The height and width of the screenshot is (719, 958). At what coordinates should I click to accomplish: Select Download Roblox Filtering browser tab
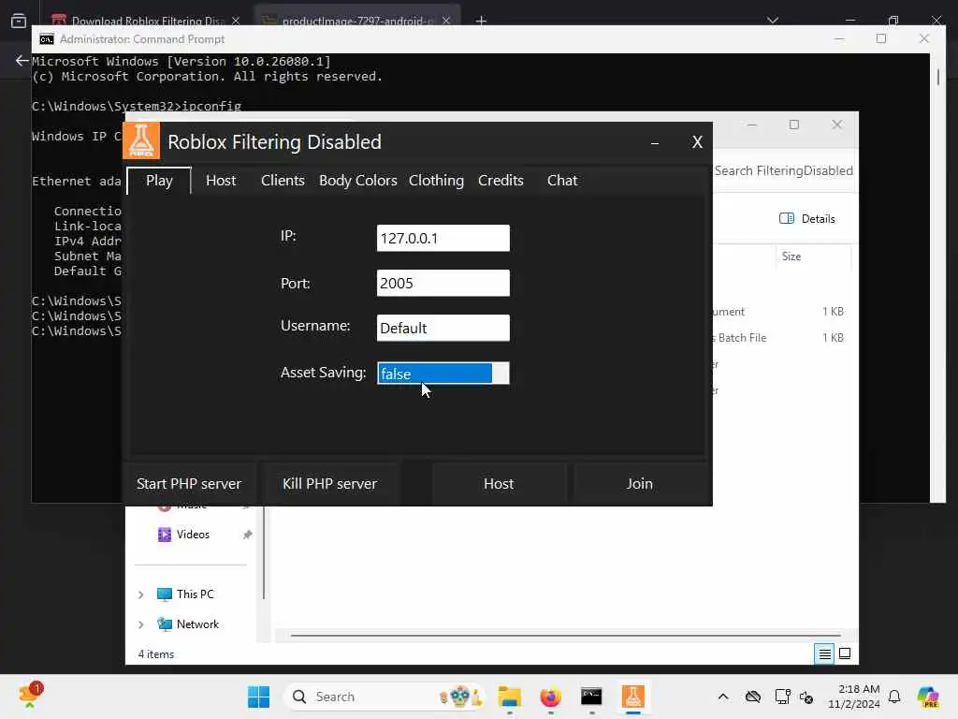pyautogui.click(x=147, y=21)
